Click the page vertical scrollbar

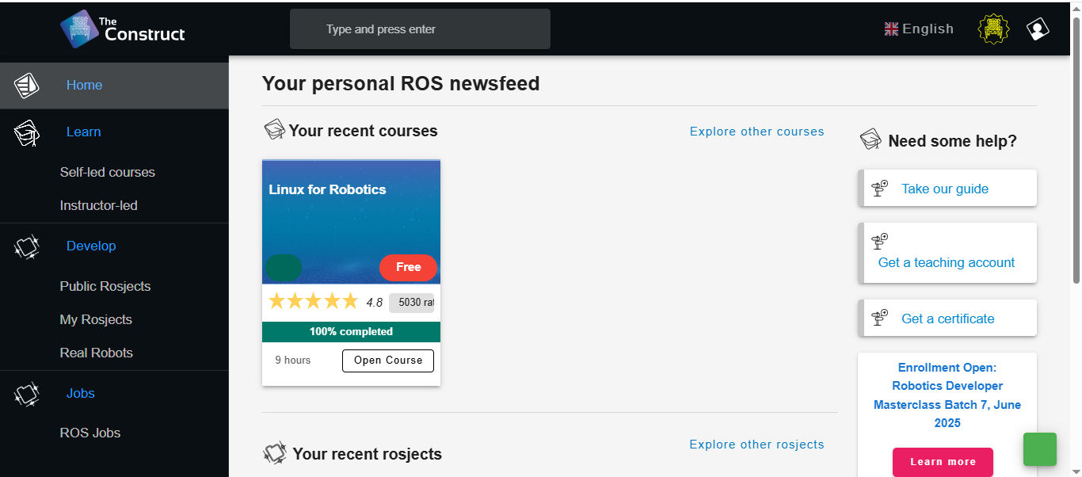[x=1076, y=151]
